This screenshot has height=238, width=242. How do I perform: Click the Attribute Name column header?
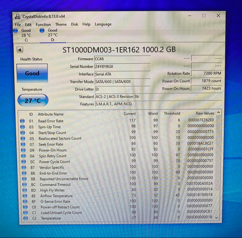tap(51, 114)
